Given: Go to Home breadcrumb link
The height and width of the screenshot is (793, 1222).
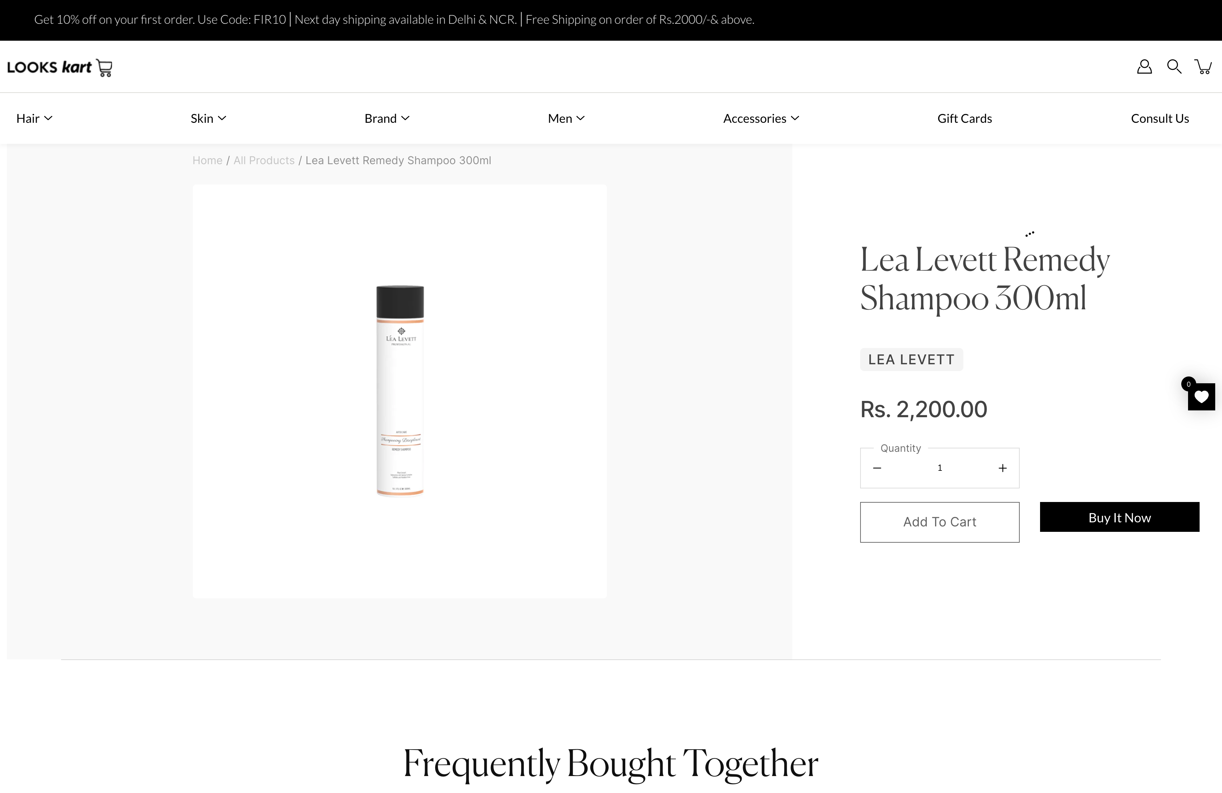Looking at the screenshot, I should tap(207, 160).
